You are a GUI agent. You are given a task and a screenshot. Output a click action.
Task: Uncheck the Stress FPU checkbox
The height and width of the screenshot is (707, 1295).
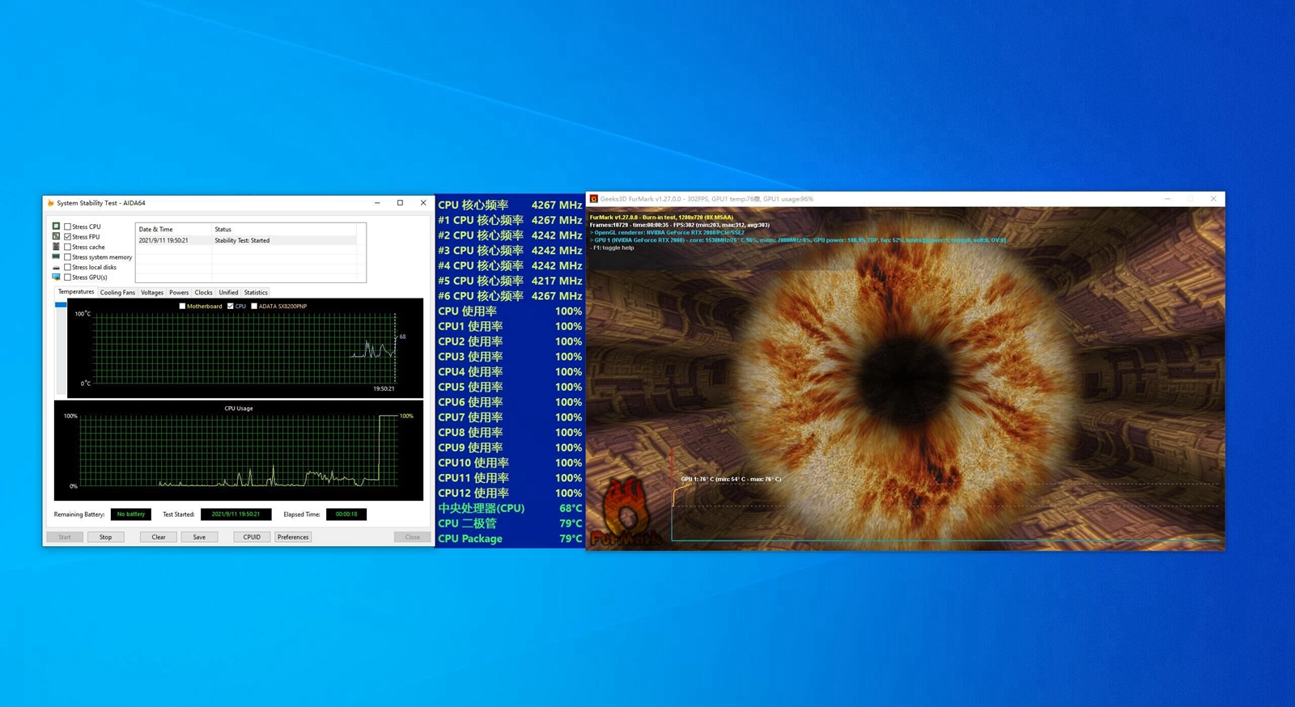tap(68, 237)
